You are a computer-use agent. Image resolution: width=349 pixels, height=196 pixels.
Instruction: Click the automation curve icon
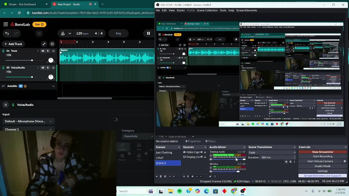tap(44, 44)
